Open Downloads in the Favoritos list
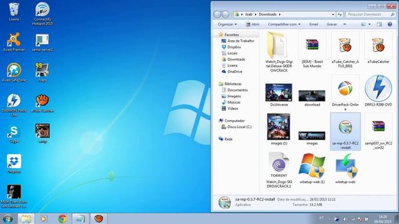The height and width of the screenshot is (224, 399). pyautogui.click(x=233, y=59)
